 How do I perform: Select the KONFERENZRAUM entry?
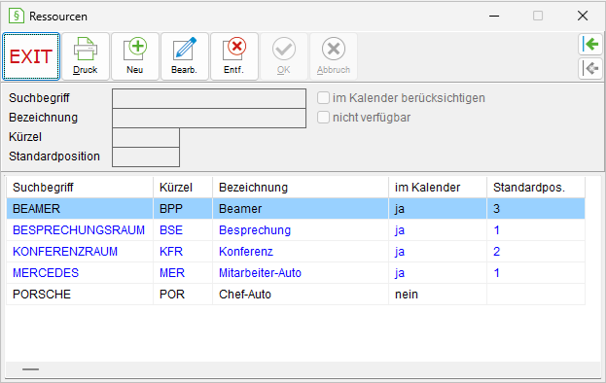click(296, 252)
